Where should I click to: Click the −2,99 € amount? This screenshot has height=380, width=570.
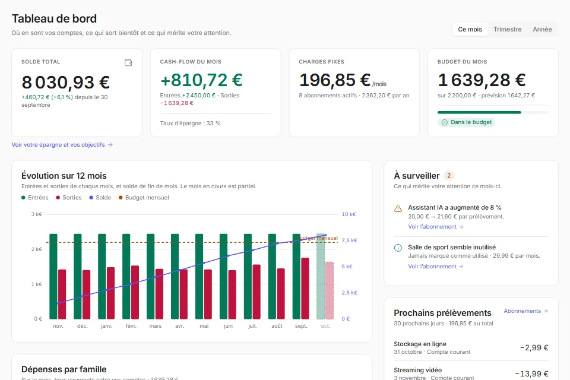(x=534, y=347)
